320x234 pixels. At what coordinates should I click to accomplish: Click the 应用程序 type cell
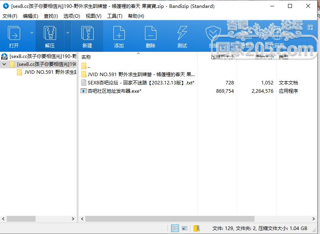(288, 91)
